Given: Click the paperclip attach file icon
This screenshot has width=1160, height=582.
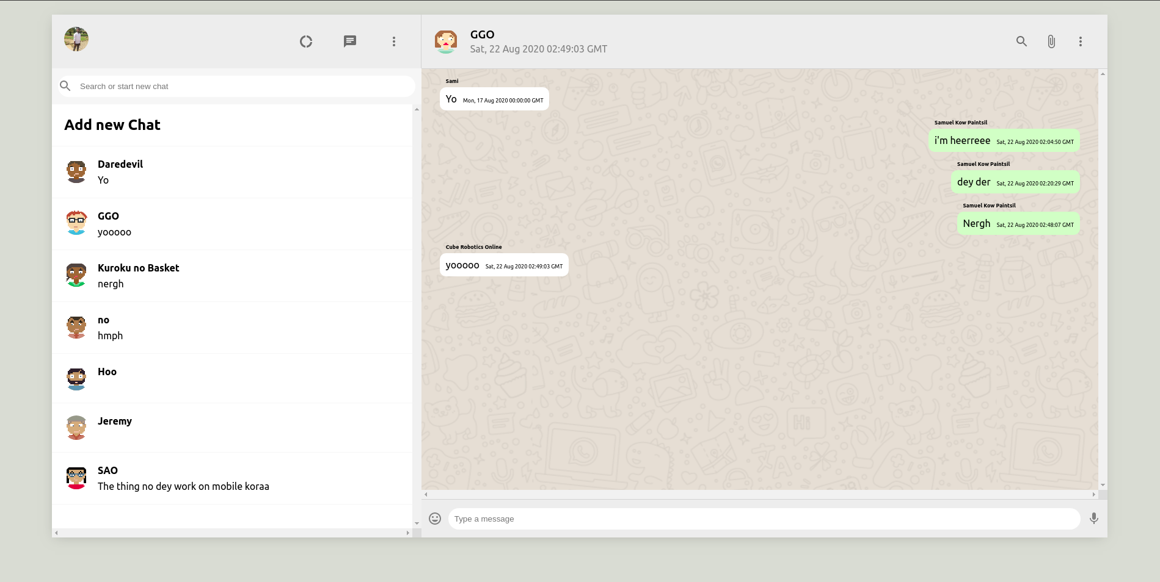Looking at the screenshot, I should 1051,41.
